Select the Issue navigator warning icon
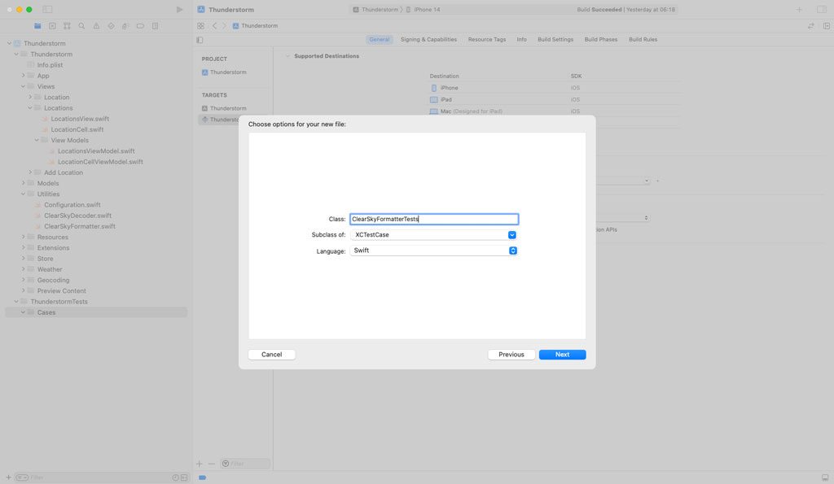Screen dimensions: 834x484 96,26
